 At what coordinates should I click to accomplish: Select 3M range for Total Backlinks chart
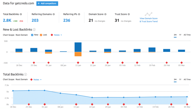click(175, 79)
